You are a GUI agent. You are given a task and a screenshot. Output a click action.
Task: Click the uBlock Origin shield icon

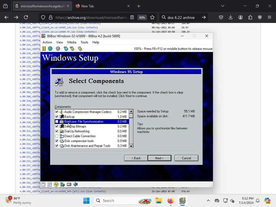(x=260, y=18)
